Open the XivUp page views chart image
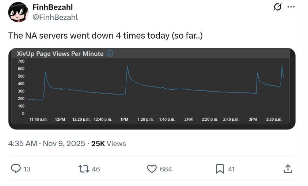308x186 pixels. (x=152, y=89)
